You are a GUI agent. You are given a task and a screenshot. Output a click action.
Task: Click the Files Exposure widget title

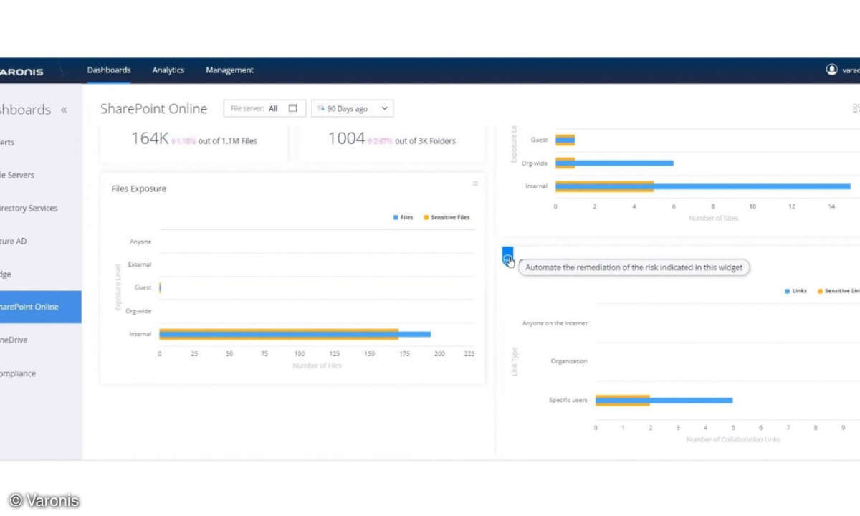[x=138, y=188]
